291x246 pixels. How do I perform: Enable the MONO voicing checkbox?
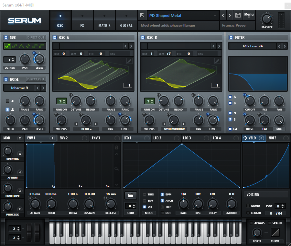[x=248, y=206]
